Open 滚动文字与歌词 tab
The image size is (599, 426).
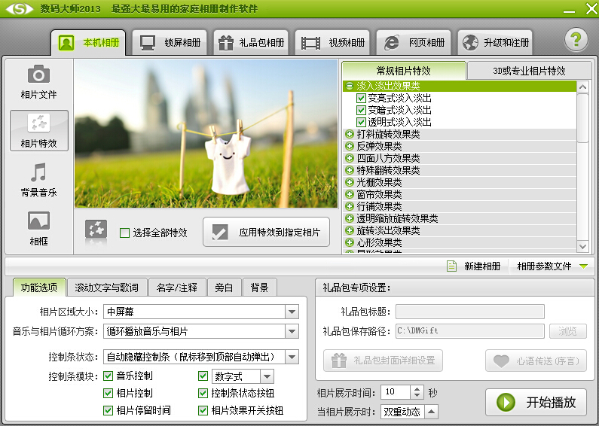(x=106, y=288)
